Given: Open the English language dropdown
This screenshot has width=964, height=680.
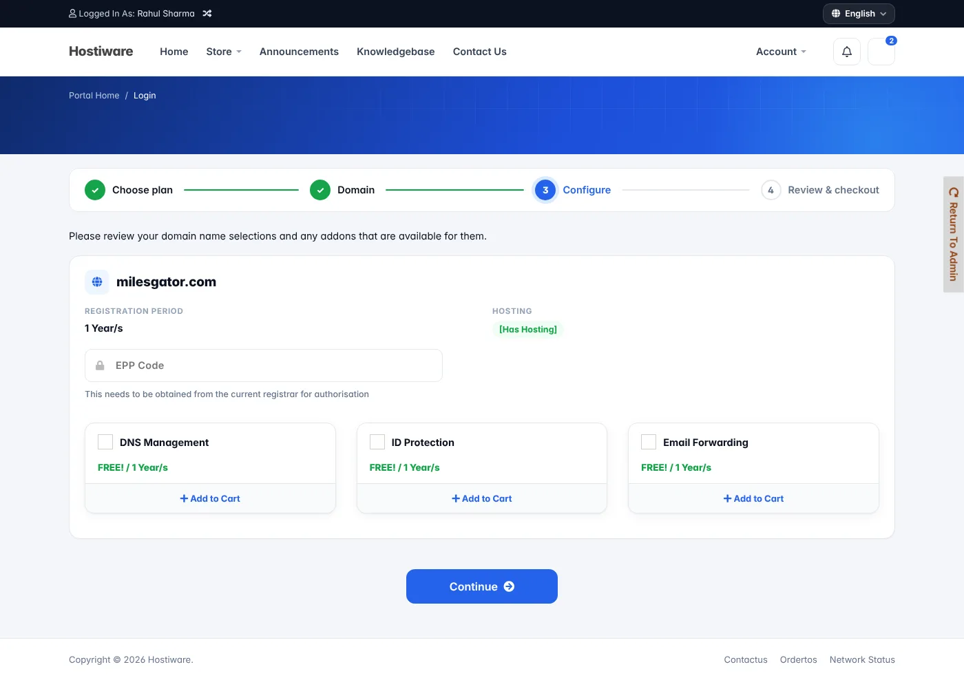Looking at the screenshot, I should 859,14.
